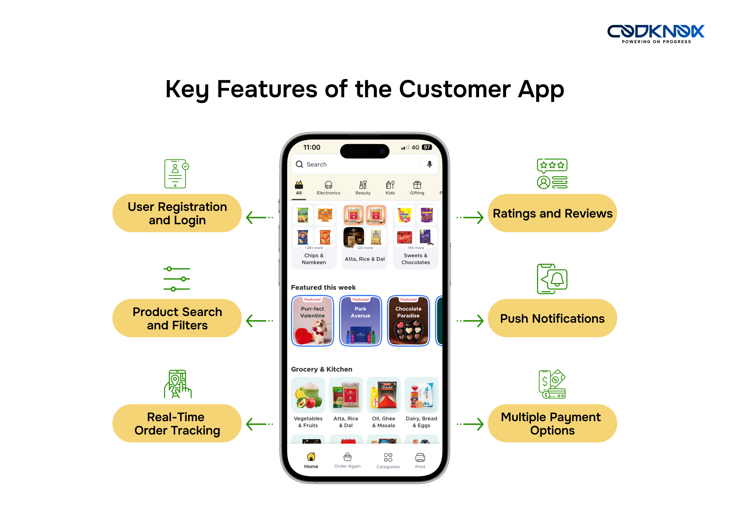Open the Featured Park Avenue item

pos(362,313)
